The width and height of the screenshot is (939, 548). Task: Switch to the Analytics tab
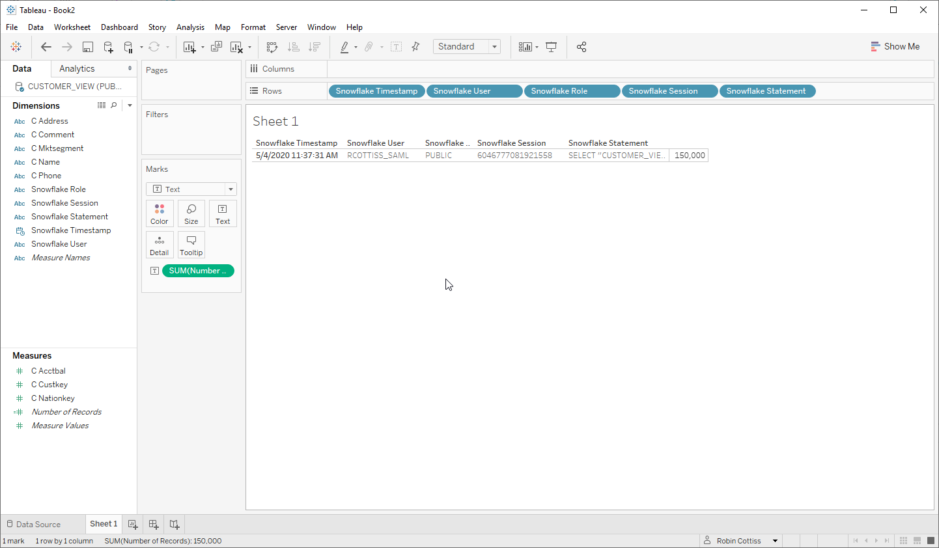point(77,68)
